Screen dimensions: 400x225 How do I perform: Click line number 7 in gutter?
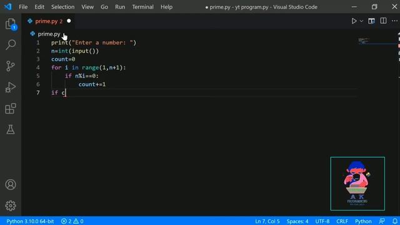click(x=38, y=92)
